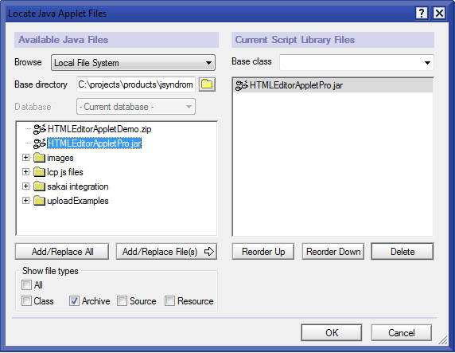Click the uploadExamples folder icon
Viewport: 455px width, 353px height.
(39, 201)
